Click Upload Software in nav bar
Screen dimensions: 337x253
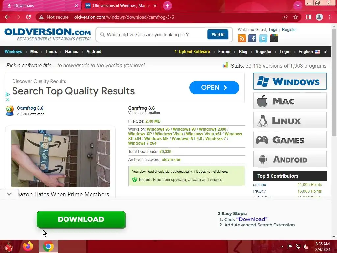192,52
